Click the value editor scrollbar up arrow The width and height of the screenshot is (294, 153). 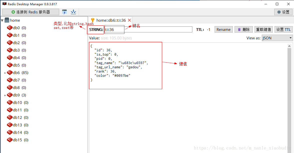[289, 46]
